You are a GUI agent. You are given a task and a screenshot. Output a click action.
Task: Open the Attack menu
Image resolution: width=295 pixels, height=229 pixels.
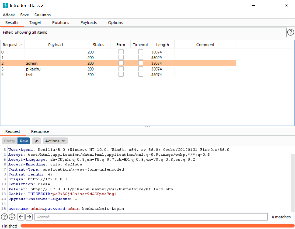[9, 15]
